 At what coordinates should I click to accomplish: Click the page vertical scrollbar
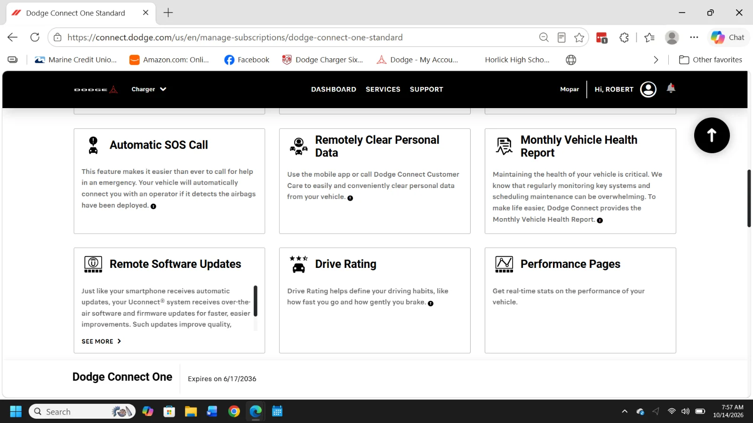[x=749, y=198]
